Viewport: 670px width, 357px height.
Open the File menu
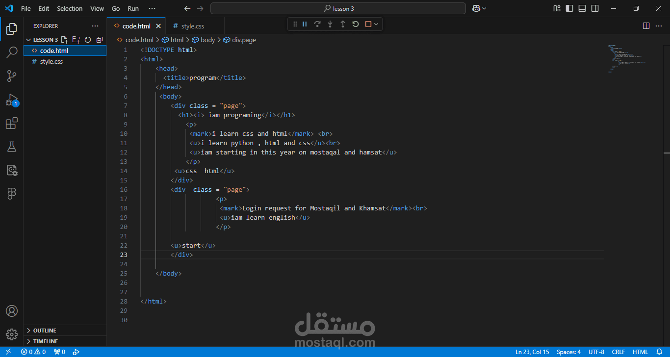26,8
